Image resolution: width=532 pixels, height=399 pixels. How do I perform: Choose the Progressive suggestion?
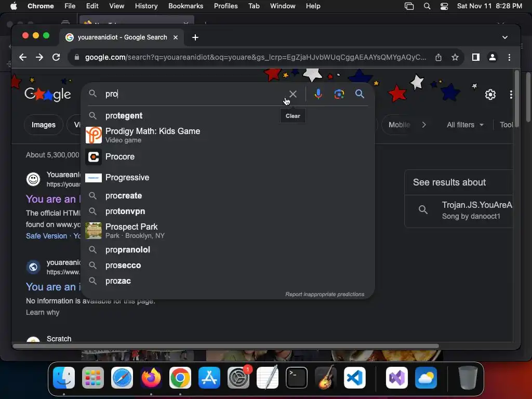coord(228,178)
